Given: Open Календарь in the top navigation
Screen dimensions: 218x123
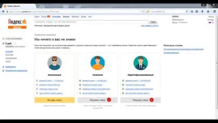Looking at the screenshot, I should coord(57,16).
